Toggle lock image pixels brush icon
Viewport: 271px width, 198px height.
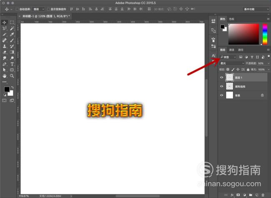pos(233,69)
